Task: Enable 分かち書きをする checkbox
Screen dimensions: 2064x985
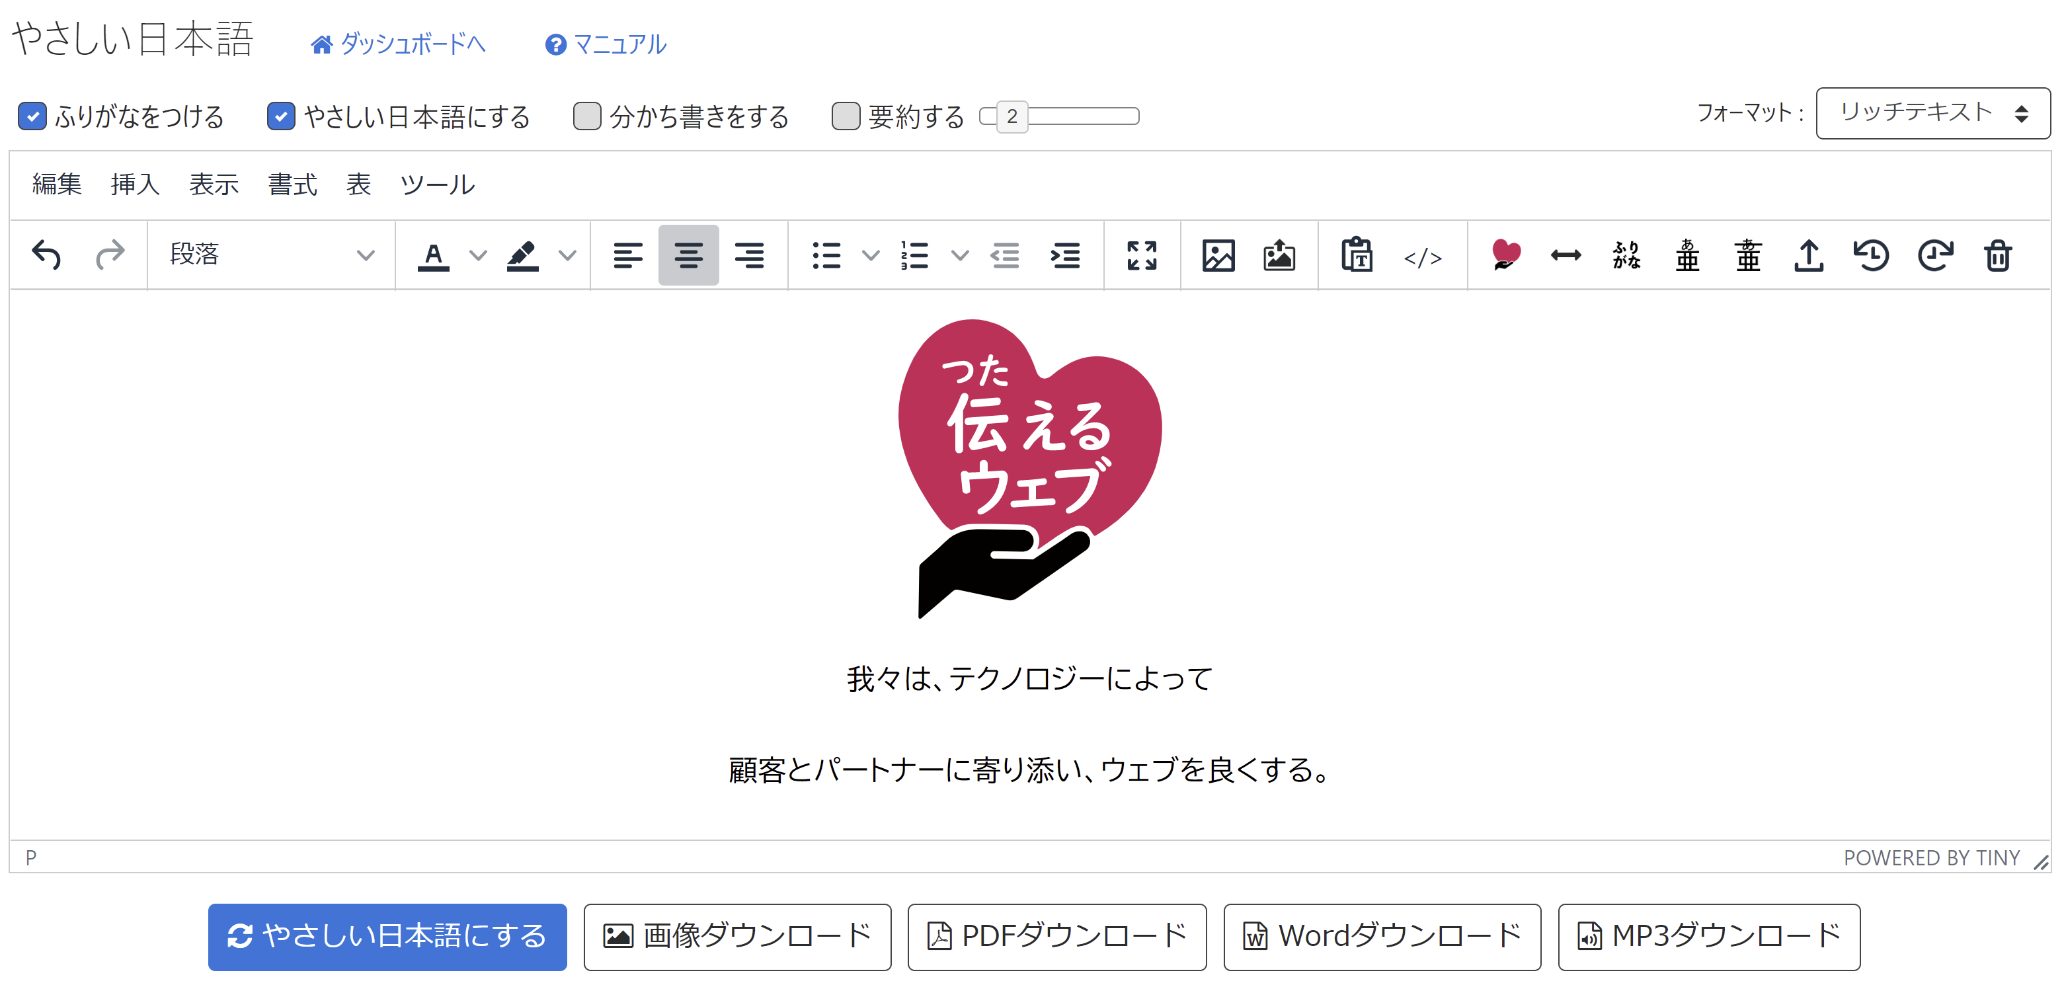Action: tap(587, 116)
